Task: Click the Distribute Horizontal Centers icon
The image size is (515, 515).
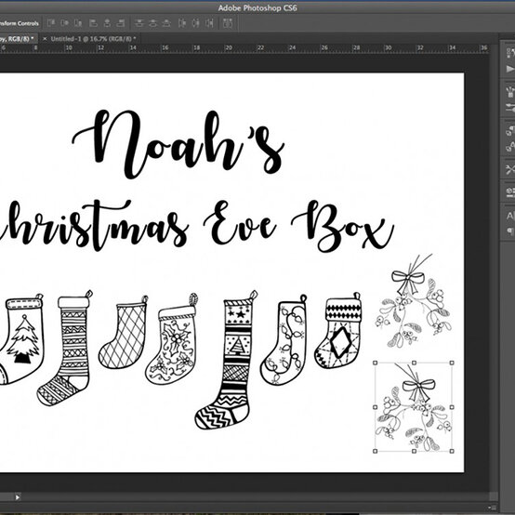Action: click(x=195, y=23)
